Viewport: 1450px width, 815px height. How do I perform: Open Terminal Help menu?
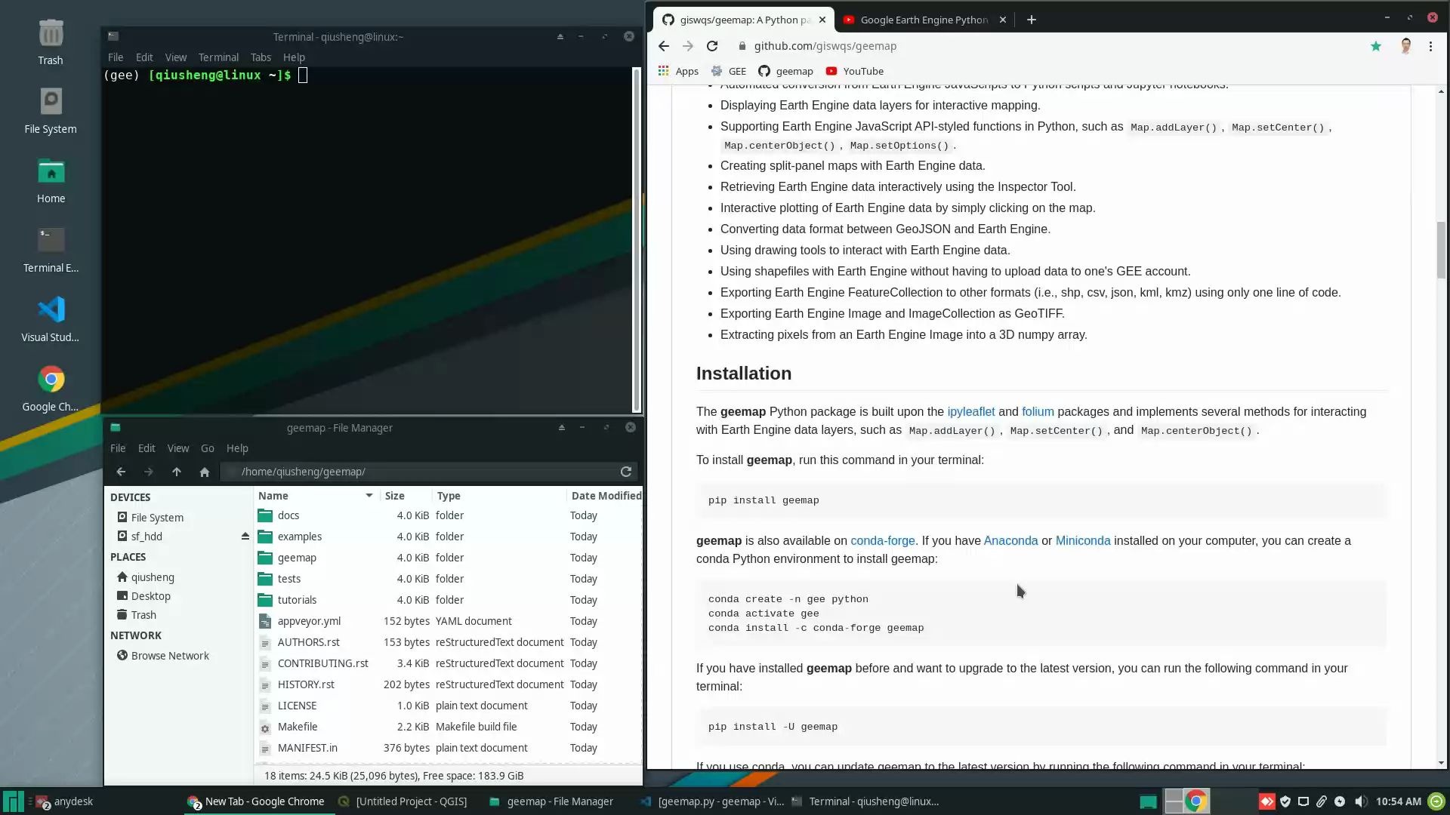click(294, 57)
